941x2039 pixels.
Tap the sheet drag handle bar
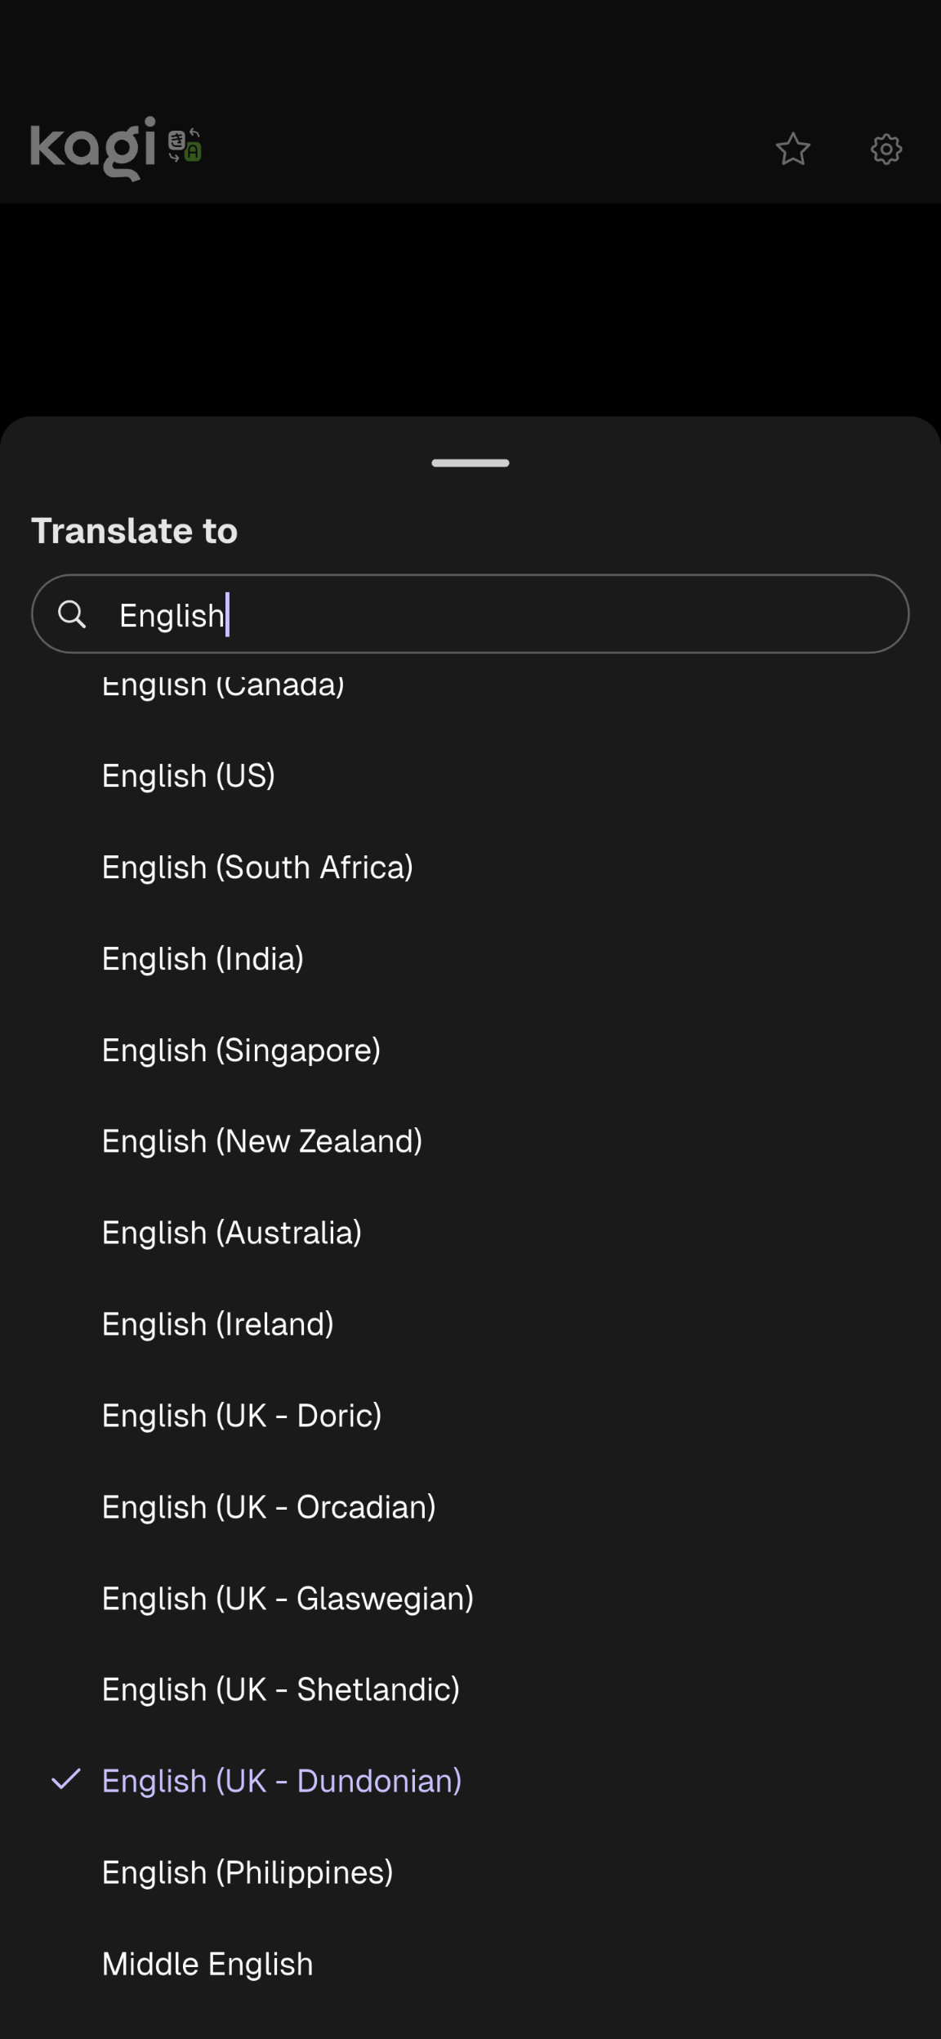click(470, 462)
